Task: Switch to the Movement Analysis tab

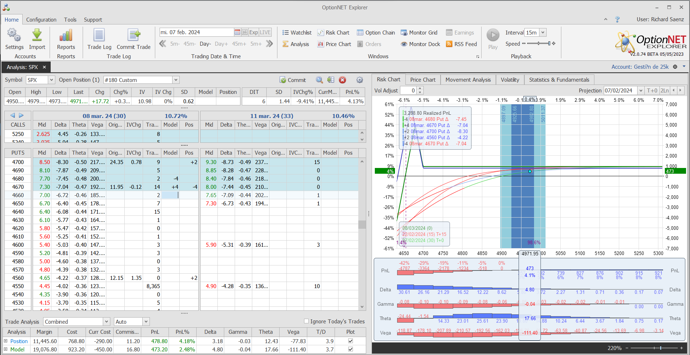Action: tap(468, 80)
